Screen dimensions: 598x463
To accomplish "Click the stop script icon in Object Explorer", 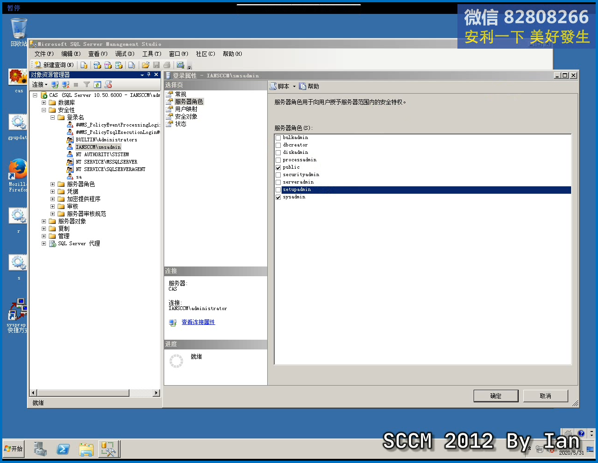I will pos(108,84).
